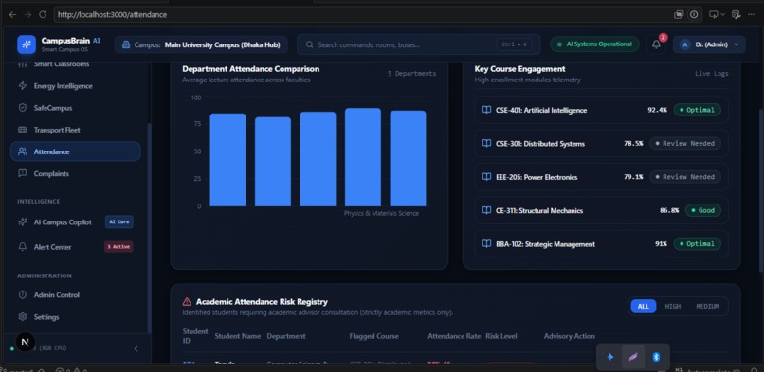The width and height of the screenshot is (764, 372).
Task: Click the Attendance people icon
Action: click(23, 151)
